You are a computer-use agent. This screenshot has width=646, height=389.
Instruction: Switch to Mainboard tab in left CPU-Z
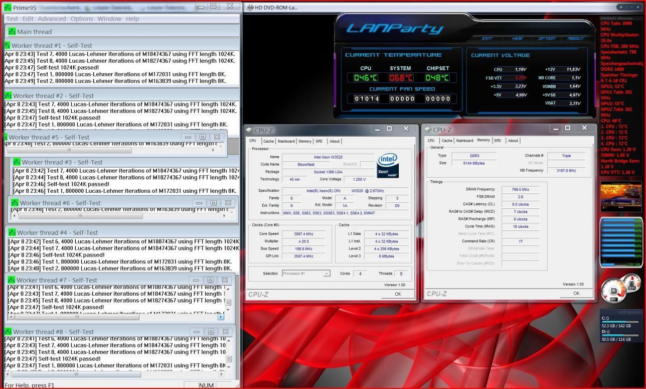(x=286, y=141)
